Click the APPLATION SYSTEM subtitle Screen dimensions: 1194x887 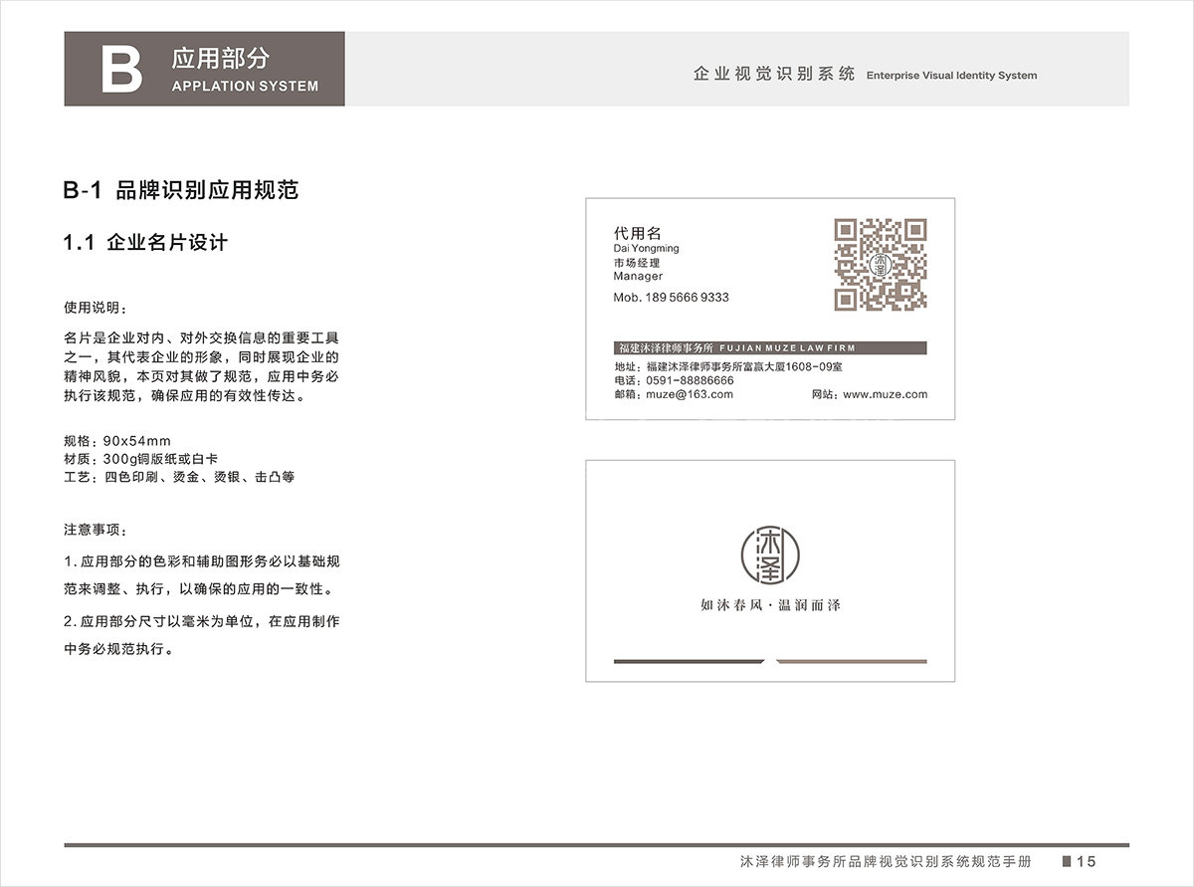click(x=245, y=86)
